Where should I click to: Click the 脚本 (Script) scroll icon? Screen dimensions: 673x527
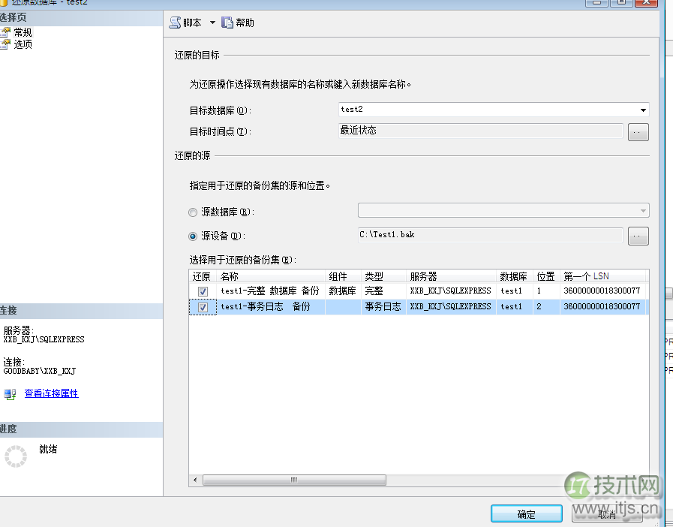pos(174,22)
